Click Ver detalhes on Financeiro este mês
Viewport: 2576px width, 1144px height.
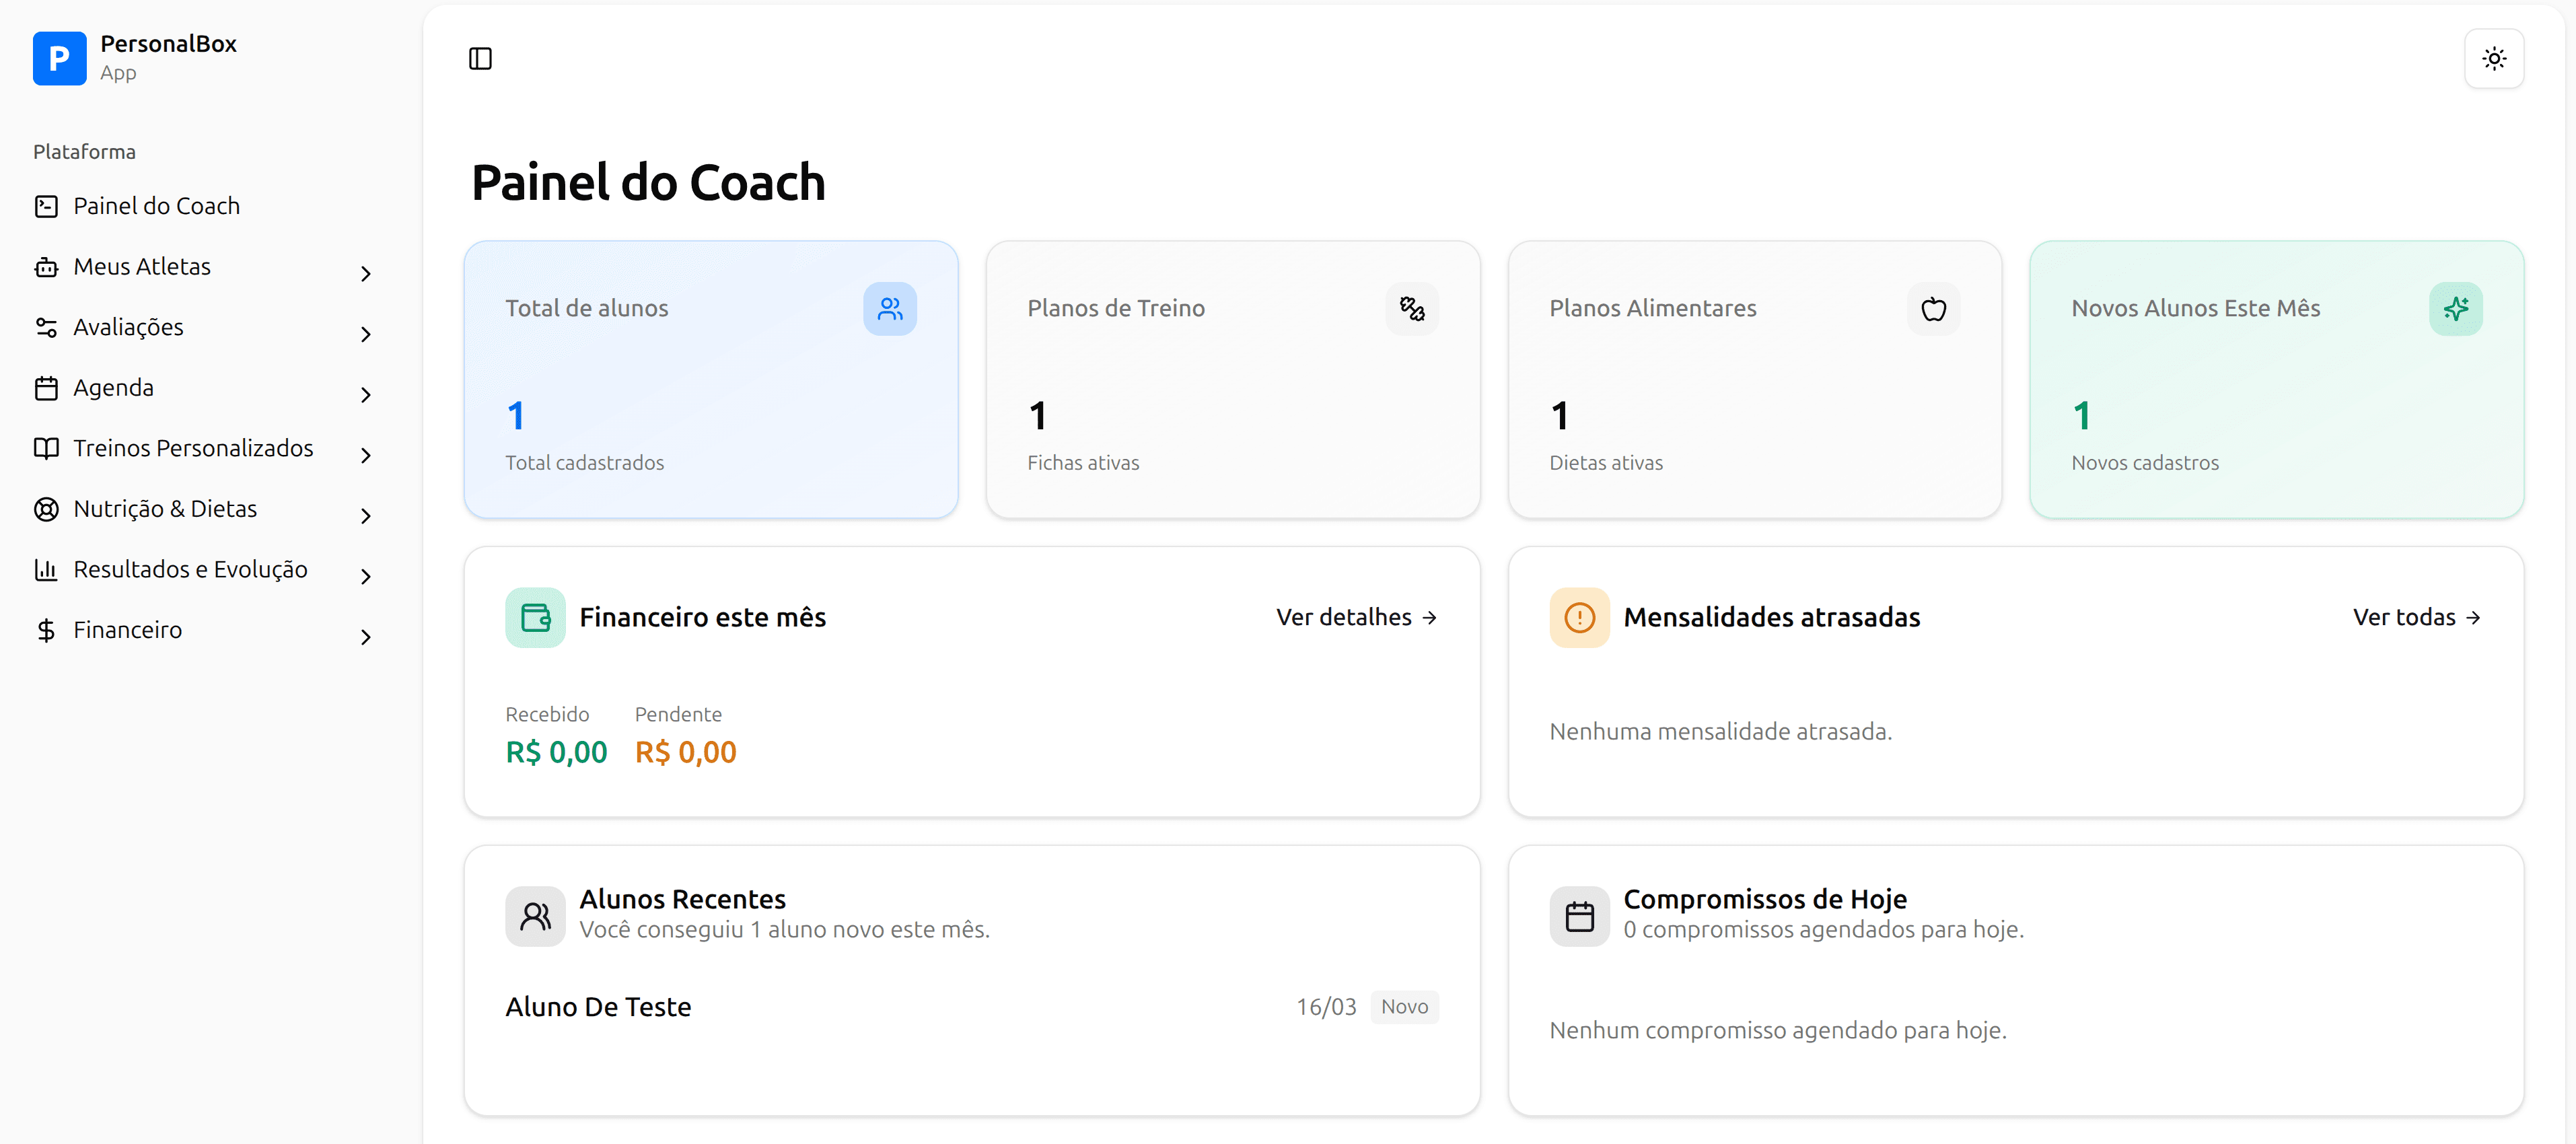(x=1355, y=617)
